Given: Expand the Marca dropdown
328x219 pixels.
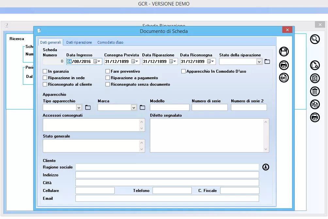Looking at the screenshot, I should (134, 108).
